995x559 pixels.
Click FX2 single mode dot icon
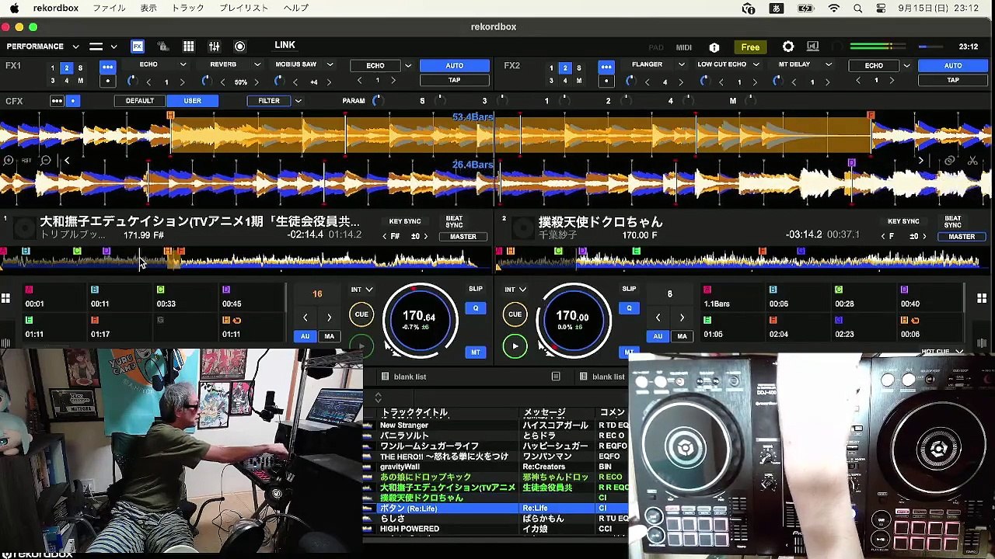click(x=606, y=81)
